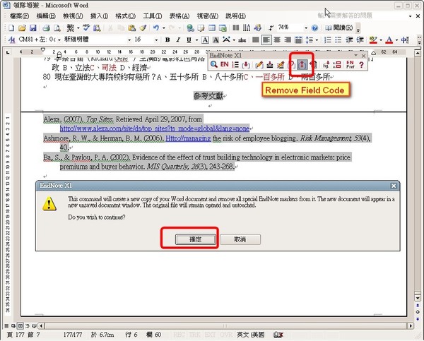Open Word Help question icon
The width and height of the screenshot is (424, 341).
tap(314, 28)
